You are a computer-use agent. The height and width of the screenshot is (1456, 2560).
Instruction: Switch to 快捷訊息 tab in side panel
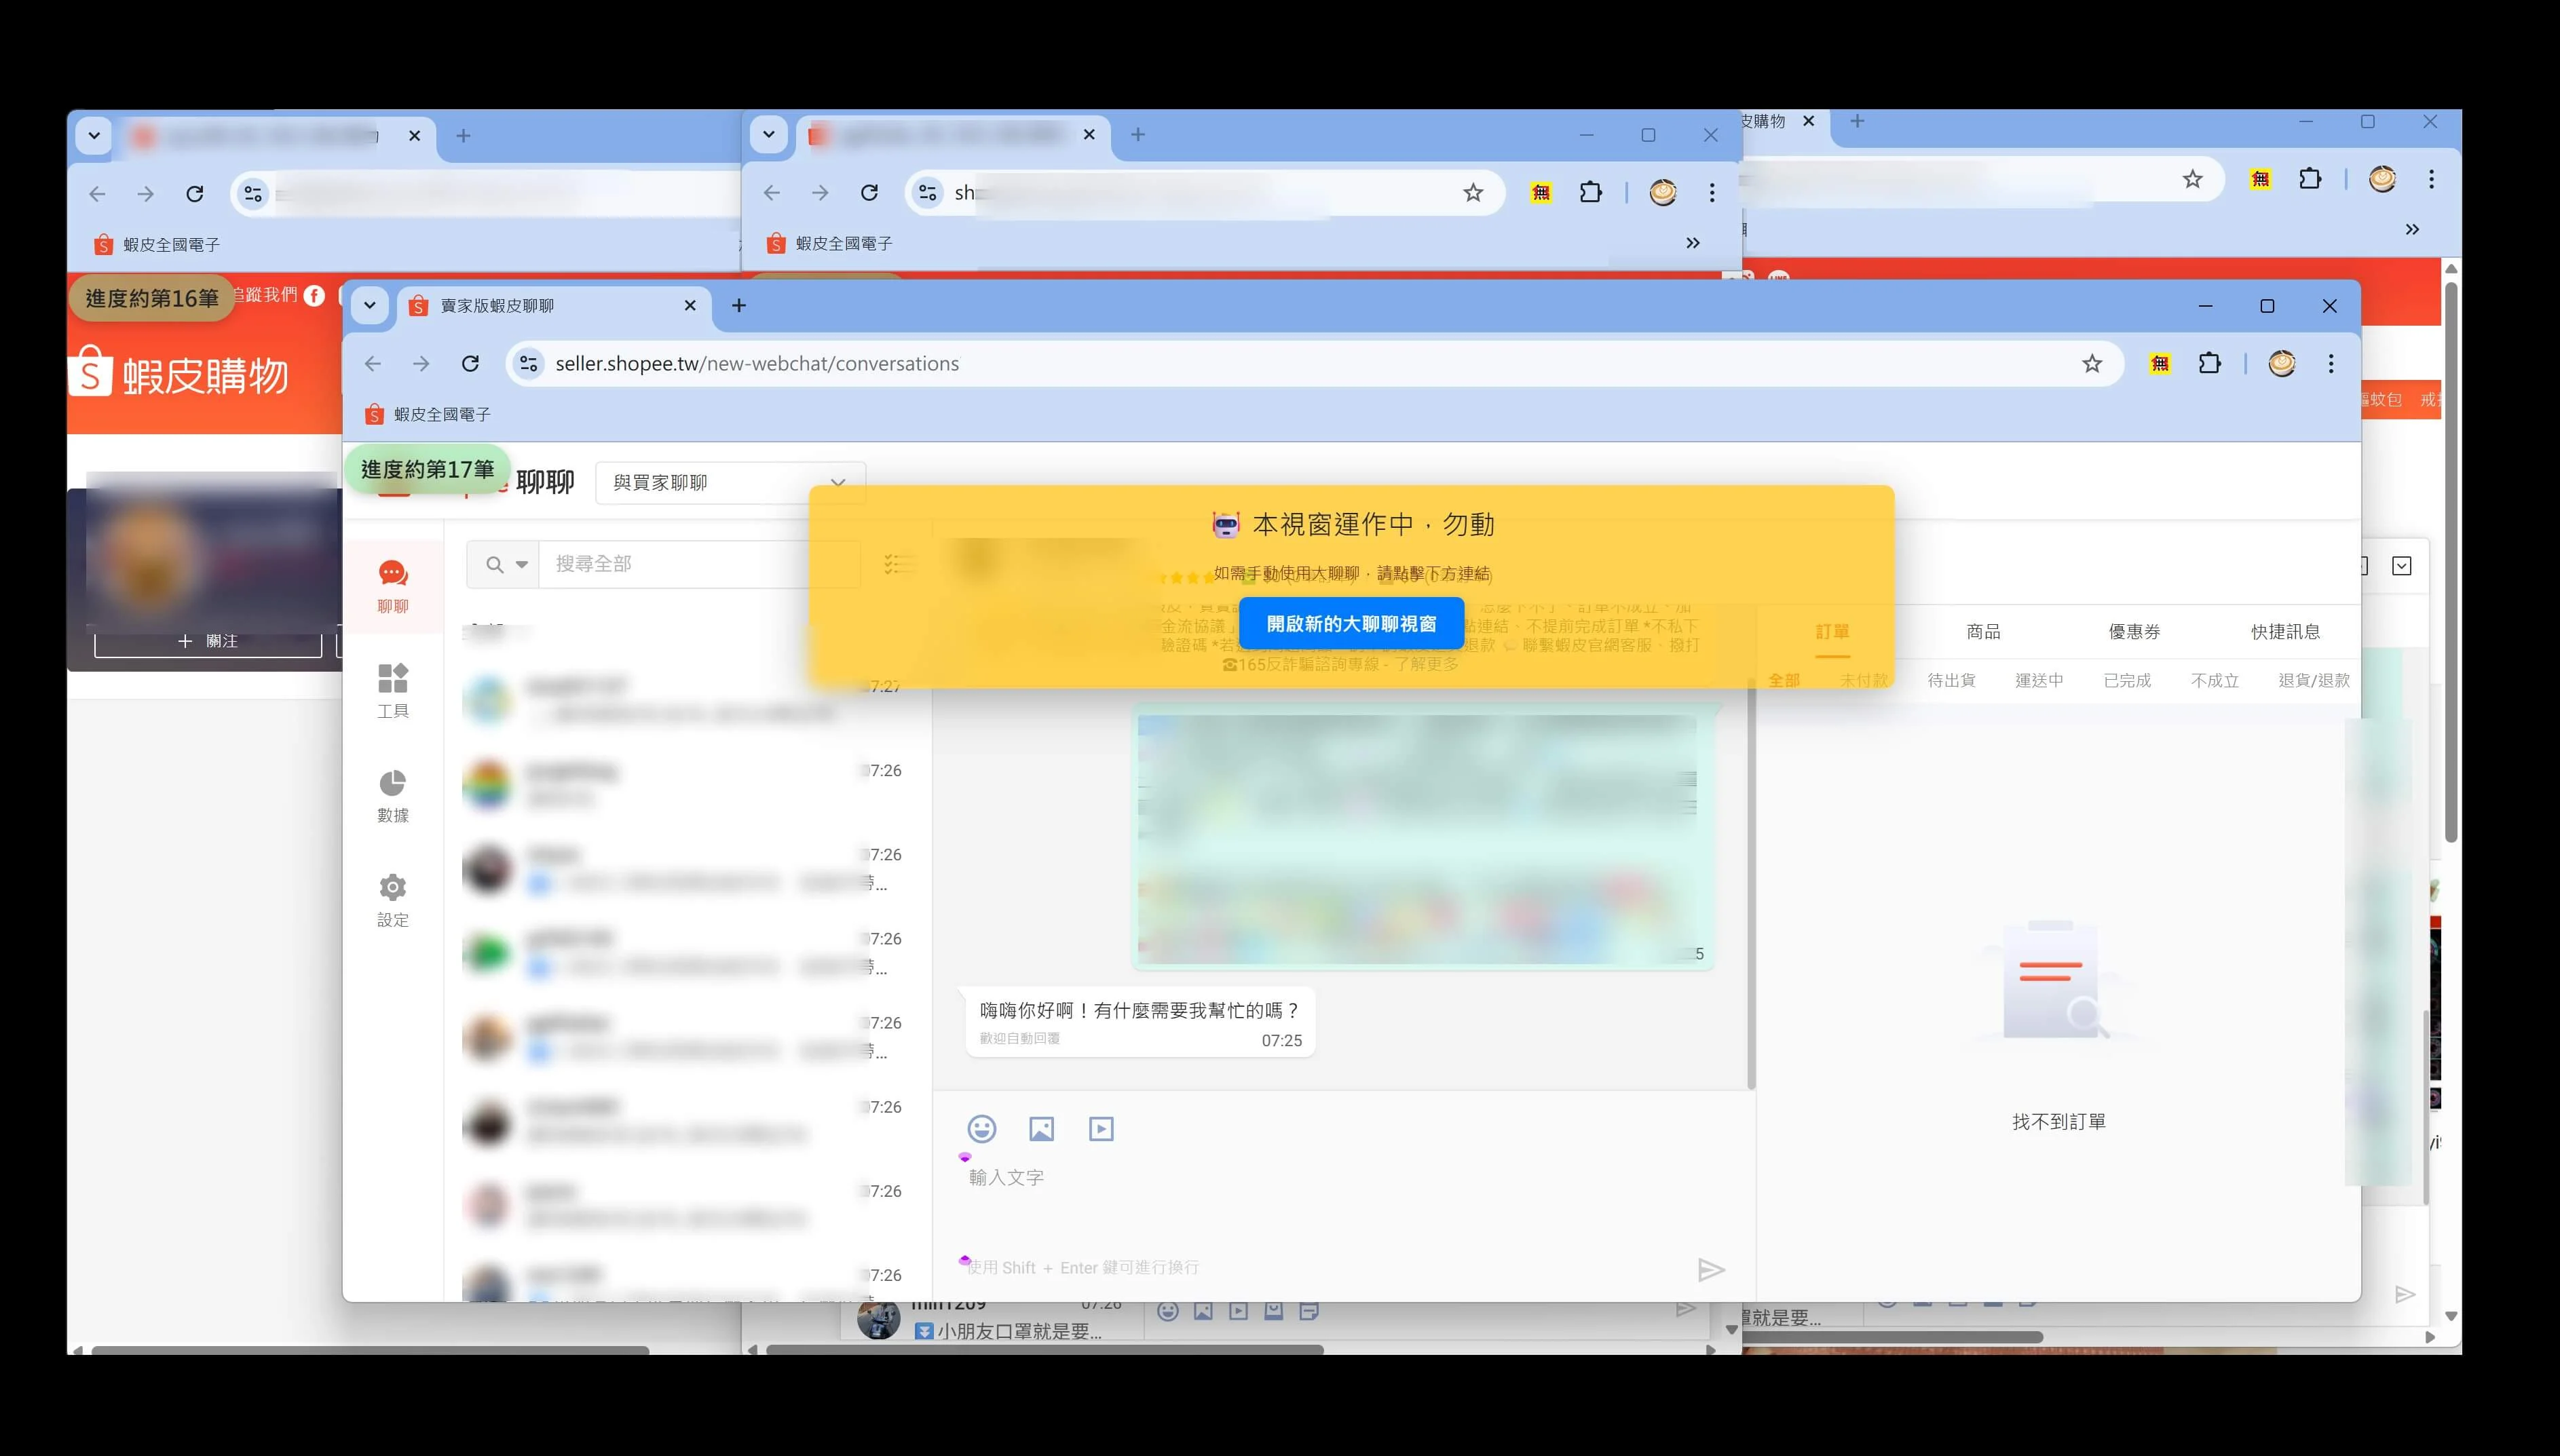[2285, 632]
